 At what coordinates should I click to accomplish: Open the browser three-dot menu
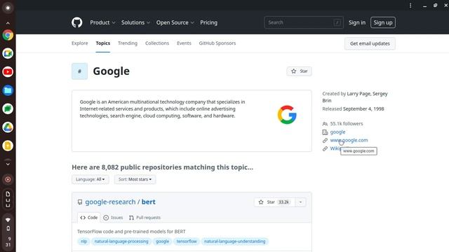410,6
